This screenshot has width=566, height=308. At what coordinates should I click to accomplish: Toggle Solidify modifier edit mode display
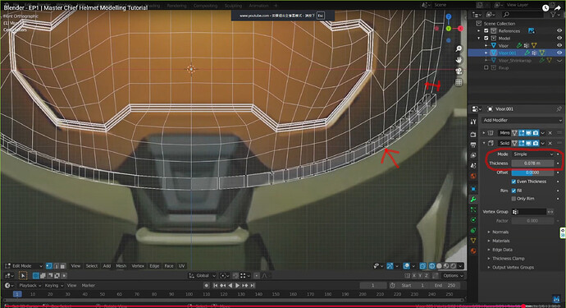tap(522, 143)
